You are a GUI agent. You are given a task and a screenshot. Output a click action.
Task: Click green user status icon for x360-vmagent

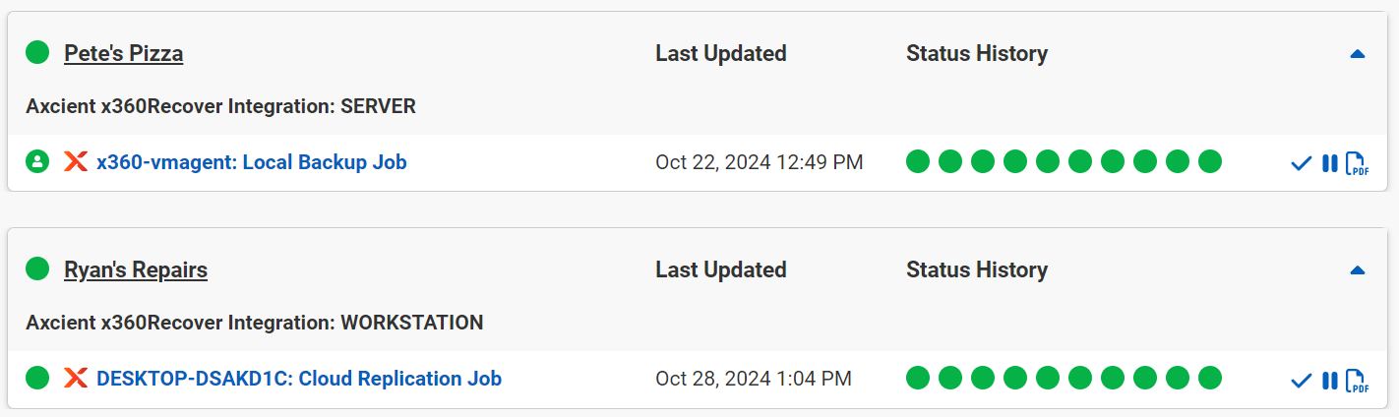coord(37,161)
